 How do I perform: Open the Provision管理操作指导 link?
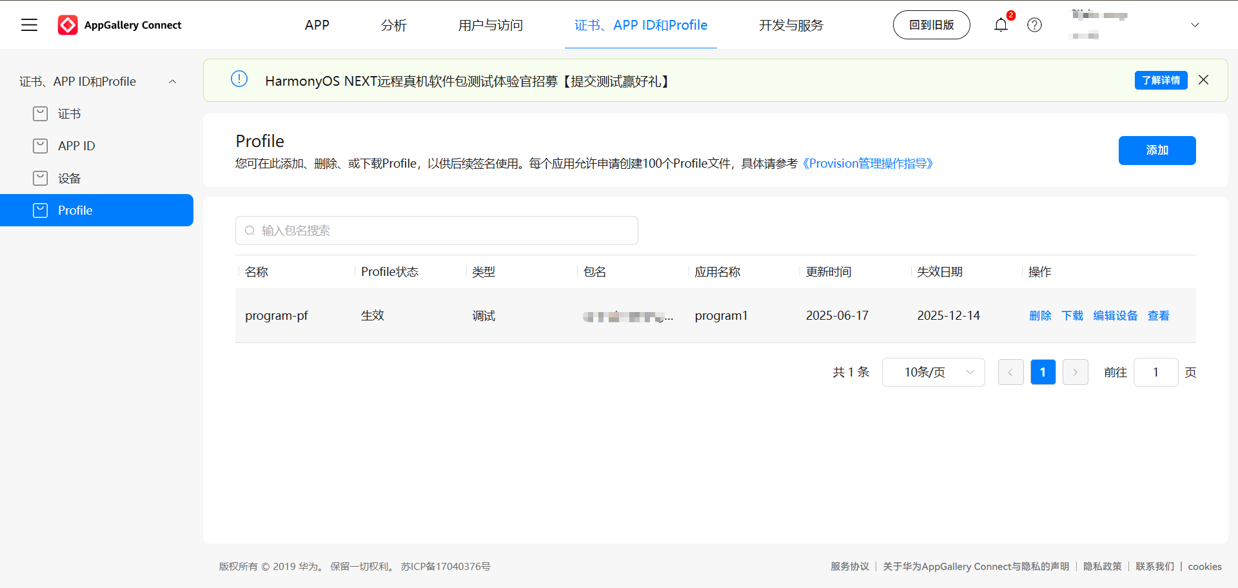pyautogui.click(x=867, y=164)
